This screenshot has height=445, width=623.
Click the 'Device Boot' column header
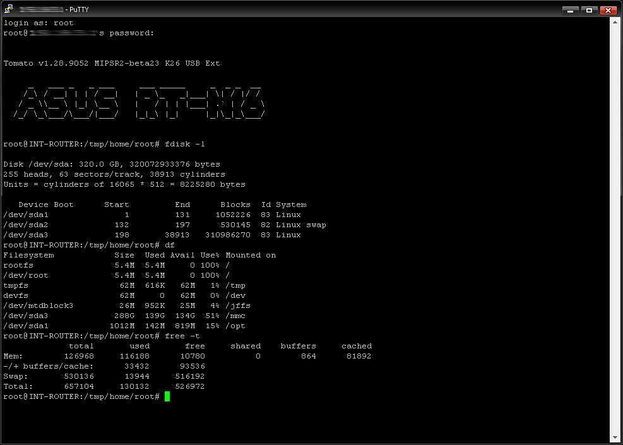pyautogui.click(x=46, y=205)
